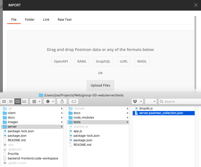
Task: Select the Procfile file
Action: pos(32,154)
